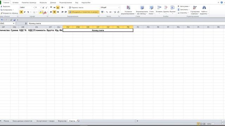Increase the cell indent

pyautogui.click(x=66, y=12)
